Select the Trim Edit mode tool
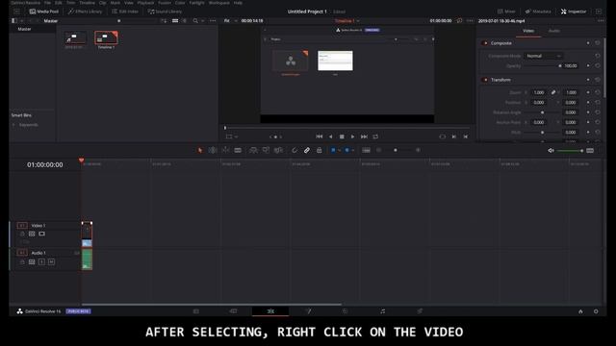Viewport: 616px width, 346px height. click(213, 150)
